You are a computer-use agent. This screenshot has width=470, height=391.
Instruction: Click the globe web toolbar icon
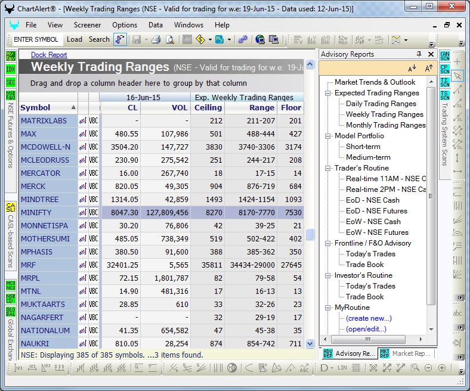tap(260, 39)
